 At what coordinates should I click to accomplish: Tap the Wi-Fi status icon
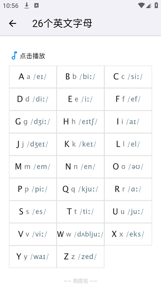click(141, 5)
